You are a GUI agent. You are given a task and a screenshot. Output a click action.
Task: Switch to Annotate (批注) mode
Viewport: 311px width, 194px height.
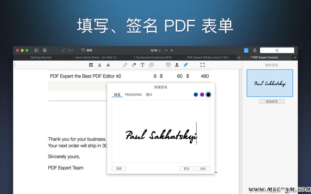67,50
